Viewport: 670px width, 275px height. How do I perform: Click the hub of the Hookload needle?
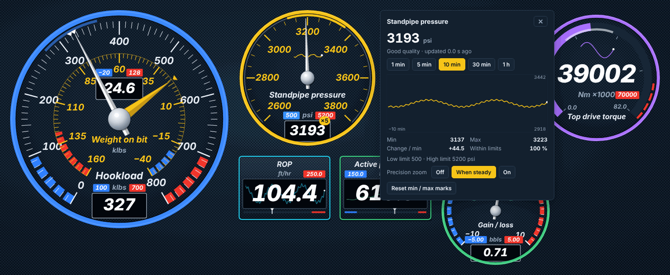click(119, 119)
